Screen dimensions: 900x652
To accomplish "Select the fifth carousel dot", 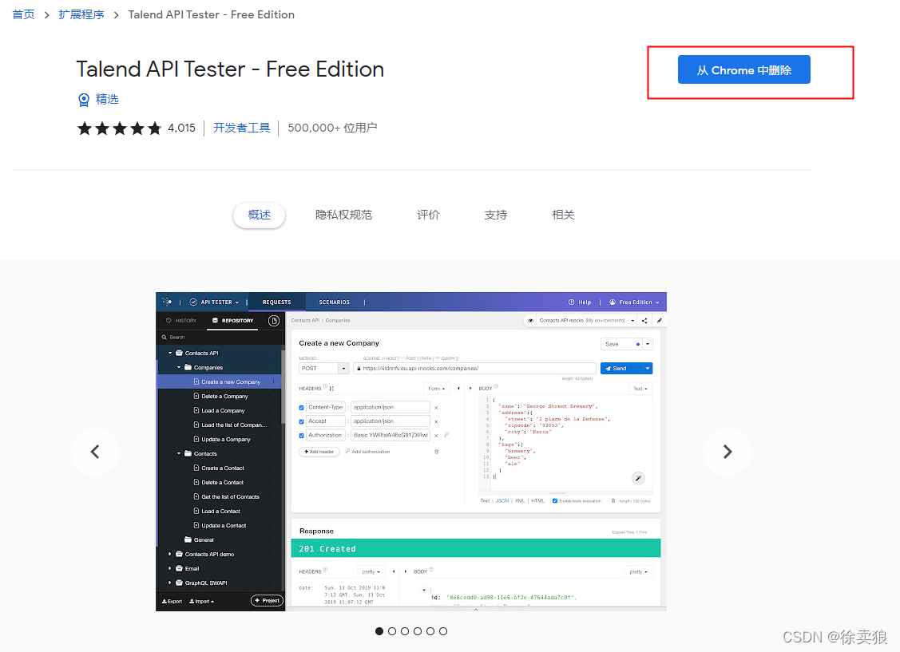I will [x=430, y=631].
